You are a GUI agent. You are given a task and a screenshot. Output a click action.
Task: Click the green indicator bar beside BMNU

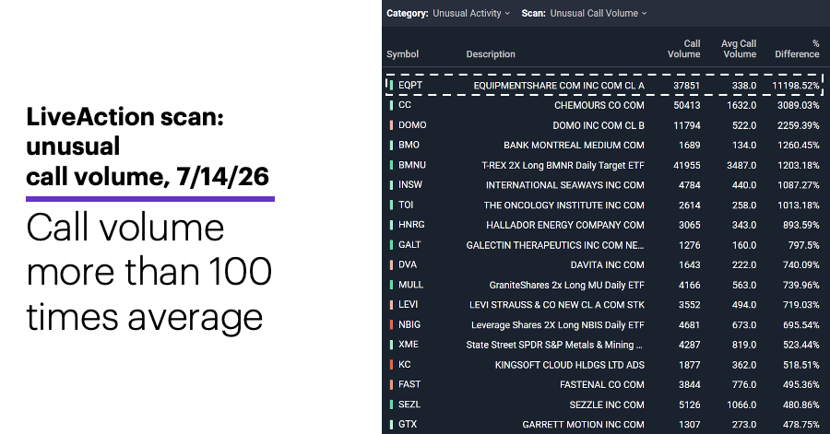pyautogui.click(x=391, y=165)
